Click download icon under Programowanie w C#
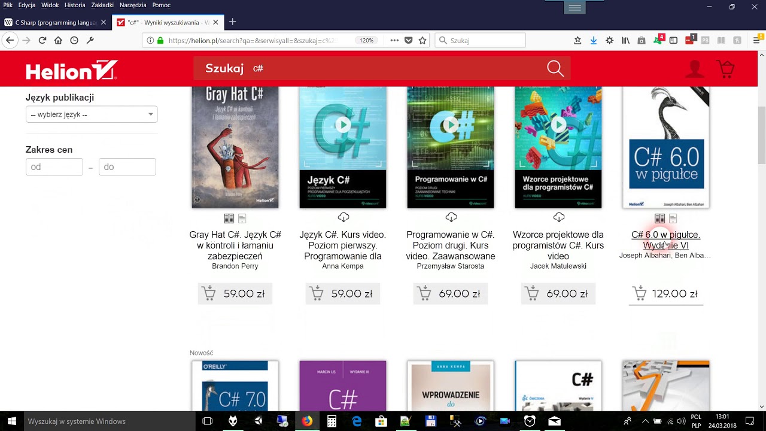Image resolution: width=766 pixels, height=431 pixels. pos(451,217)
